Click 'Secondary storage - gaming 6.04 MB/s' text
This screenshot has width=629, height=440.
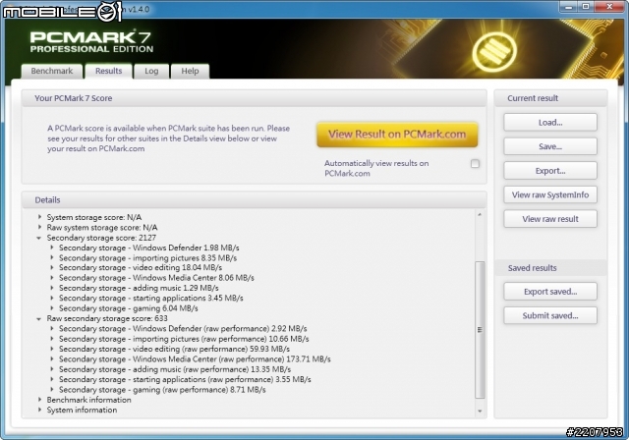129,308
